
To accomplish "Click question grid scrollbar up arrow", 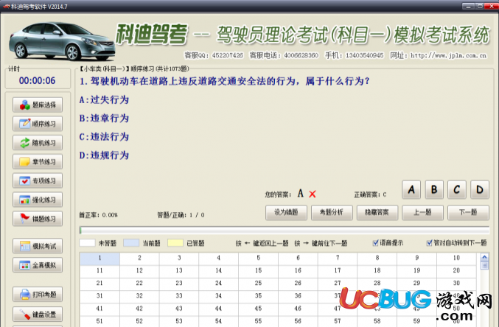I will [x=484, y=257].
